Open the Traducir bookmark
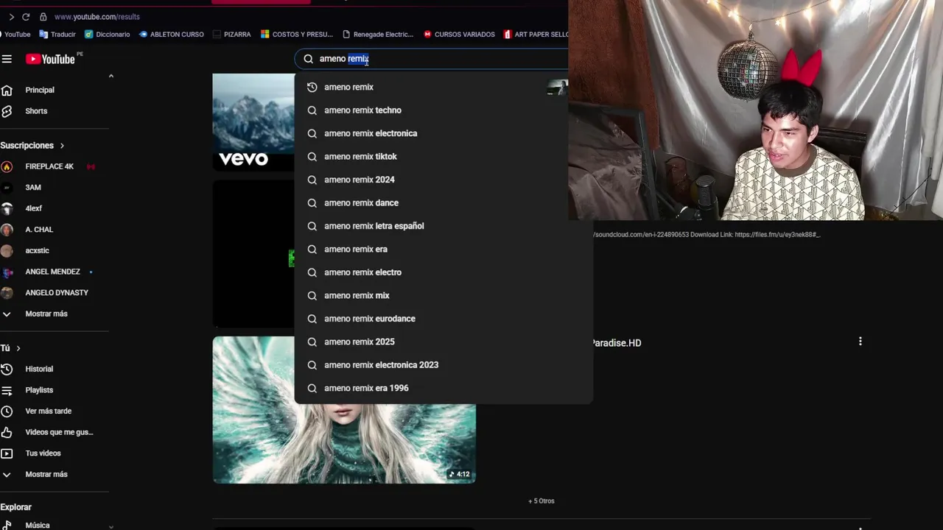The height and width of the screenshot is (530, 943). pyautogui.click(x=57, y=34)
